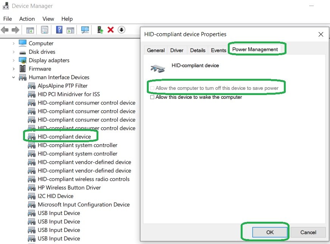Viewport: 330px width, 244px height.
Task: Select 'Microsoft Input Configuration Device'
Action: (x=84, y=204)
